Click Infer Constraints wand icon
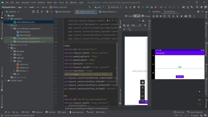This screenshot has height=117, width=208. point(124,30)
